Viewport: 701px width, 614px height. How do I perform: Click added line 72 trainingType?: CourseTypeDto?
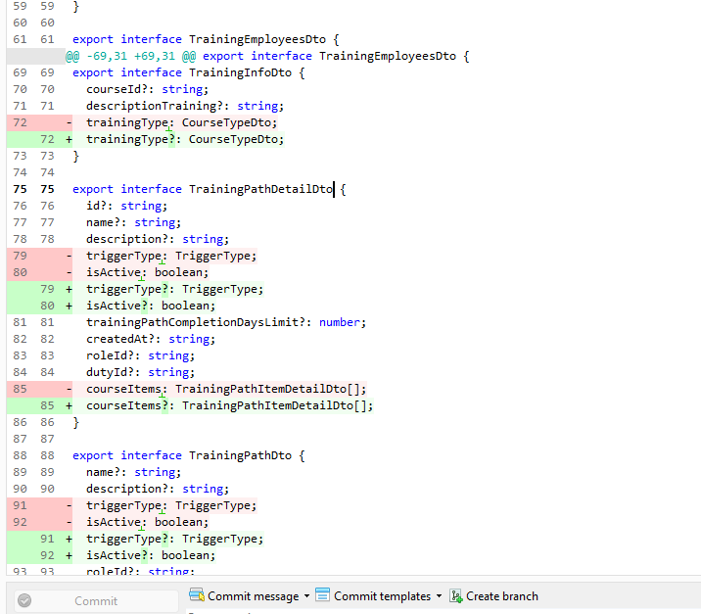pos(184,139)
